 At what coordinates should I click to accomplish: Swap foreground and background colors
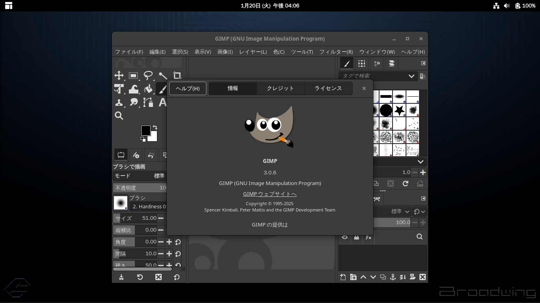click(155, 127)
